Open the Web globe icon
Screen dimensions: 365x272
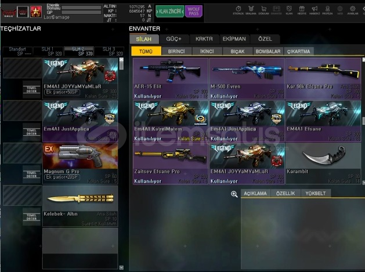point(340,10)
